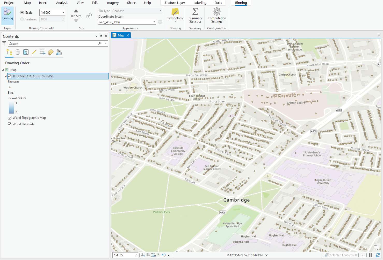Viewport: 383px width, 260px height.
Task: Open the Analysis menu
Action: pyautogui.click(x=62, y=3)
